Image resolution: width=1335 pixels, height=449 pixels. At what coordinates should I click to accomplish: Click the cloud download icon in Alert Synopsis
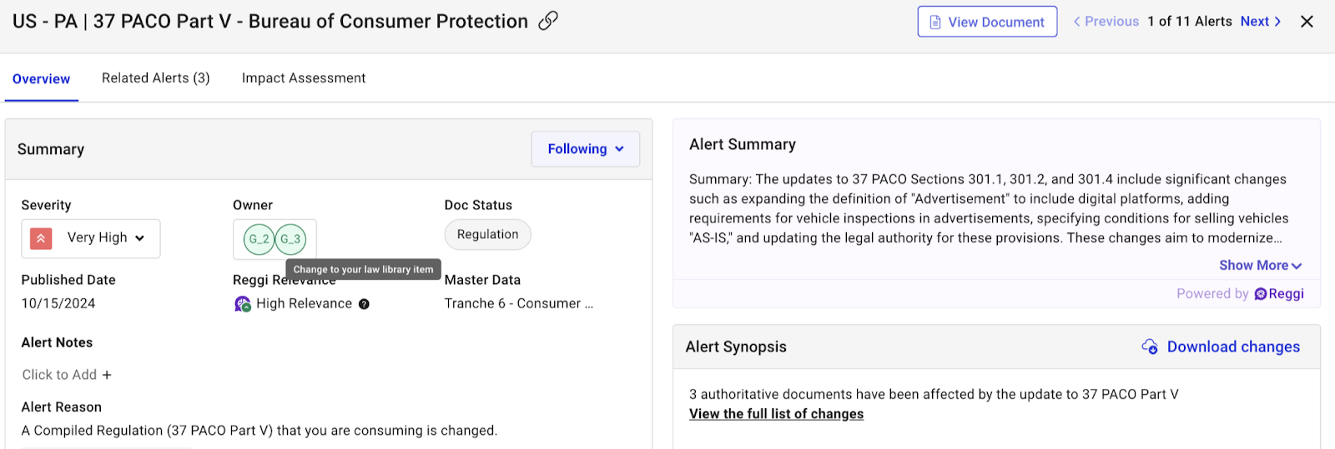(x=1149, y=347)
